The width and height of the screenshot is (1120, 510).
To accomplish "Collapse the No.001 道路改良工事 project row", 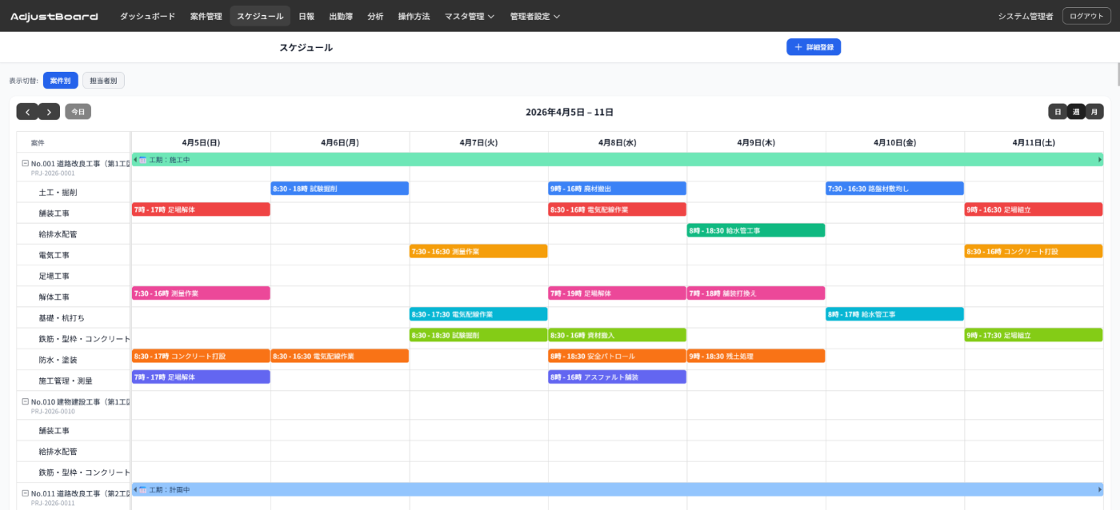I will 25,162.
